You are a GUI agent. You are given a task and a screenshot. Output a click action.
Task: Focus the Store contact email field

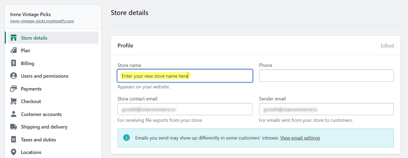point(185,109)
